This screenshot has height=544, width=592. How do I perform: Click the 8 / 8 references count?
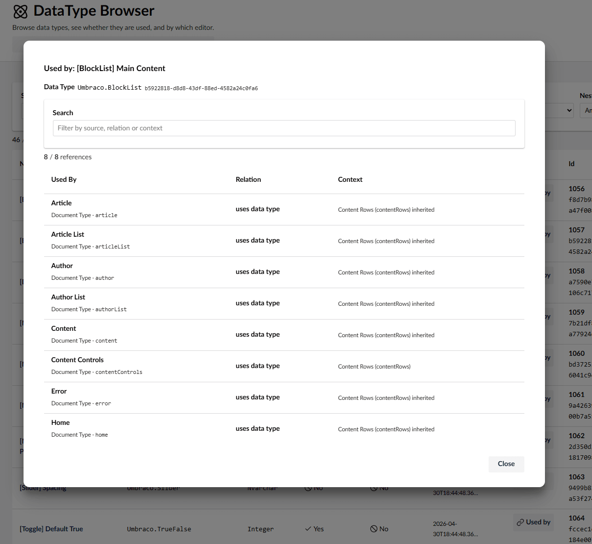coord(68,157)
